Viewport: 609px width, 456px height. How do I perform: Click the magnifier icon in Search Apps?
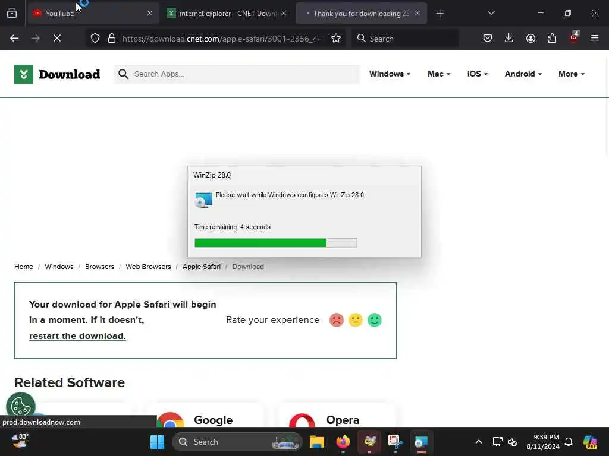(x=124, y=74)
